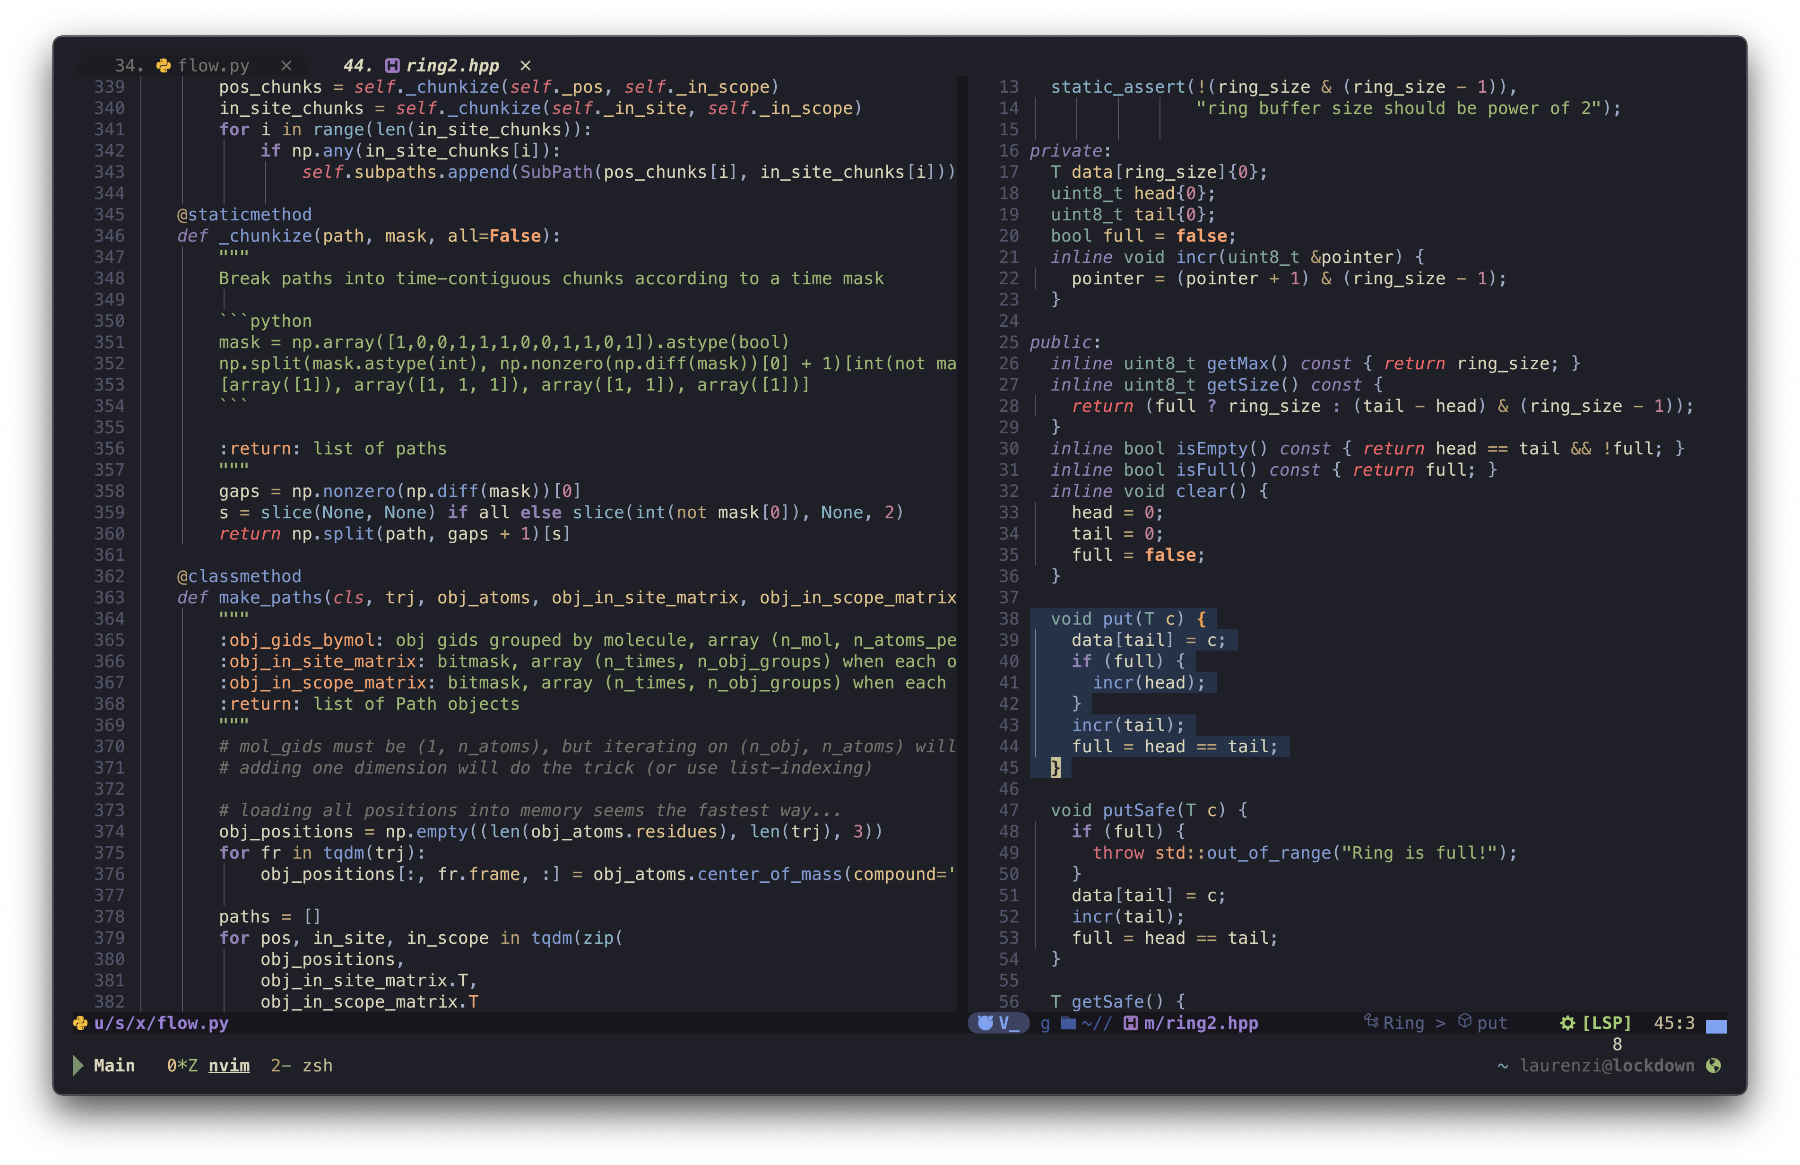1800x1165 pixels.
Task: Click the blue scroll position indicator block
Action: [x=1716, y=1026]
